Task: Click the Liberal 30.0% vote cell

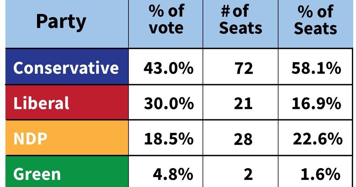Action: click(x=166, y=103)
